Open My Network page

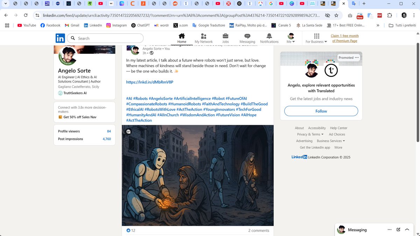[x=204, y=38]
